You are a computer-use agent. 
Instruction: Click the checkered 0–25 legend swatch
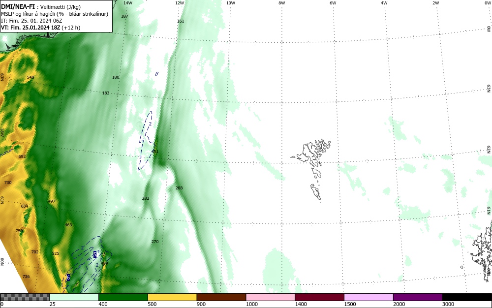25,297
